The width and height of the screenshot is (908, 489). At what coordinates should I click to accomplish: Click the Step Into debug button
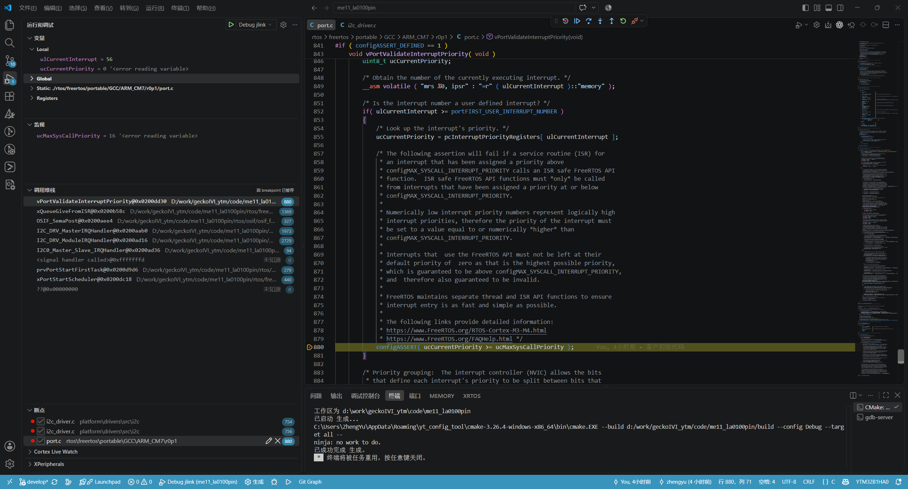point(600,21)
